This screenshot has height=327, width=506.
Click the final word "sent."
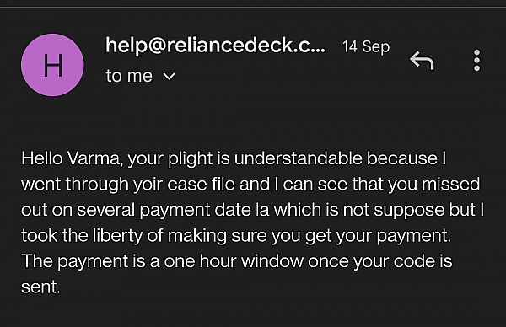40,287
